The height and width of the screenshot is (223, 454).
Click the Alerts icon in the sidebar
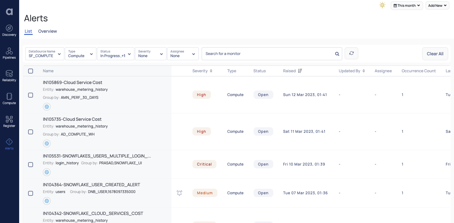click(9, 144)
